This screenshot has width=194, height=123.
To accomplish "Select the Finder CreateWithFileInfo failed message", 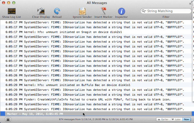I will pyautogui.click(x=96, y=99).
